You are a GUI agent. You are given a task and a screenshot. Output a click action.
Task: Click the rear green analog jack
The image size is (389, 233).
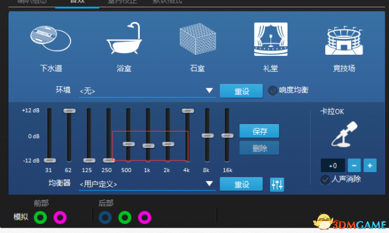pyautogui.click(x=125, y=218)
